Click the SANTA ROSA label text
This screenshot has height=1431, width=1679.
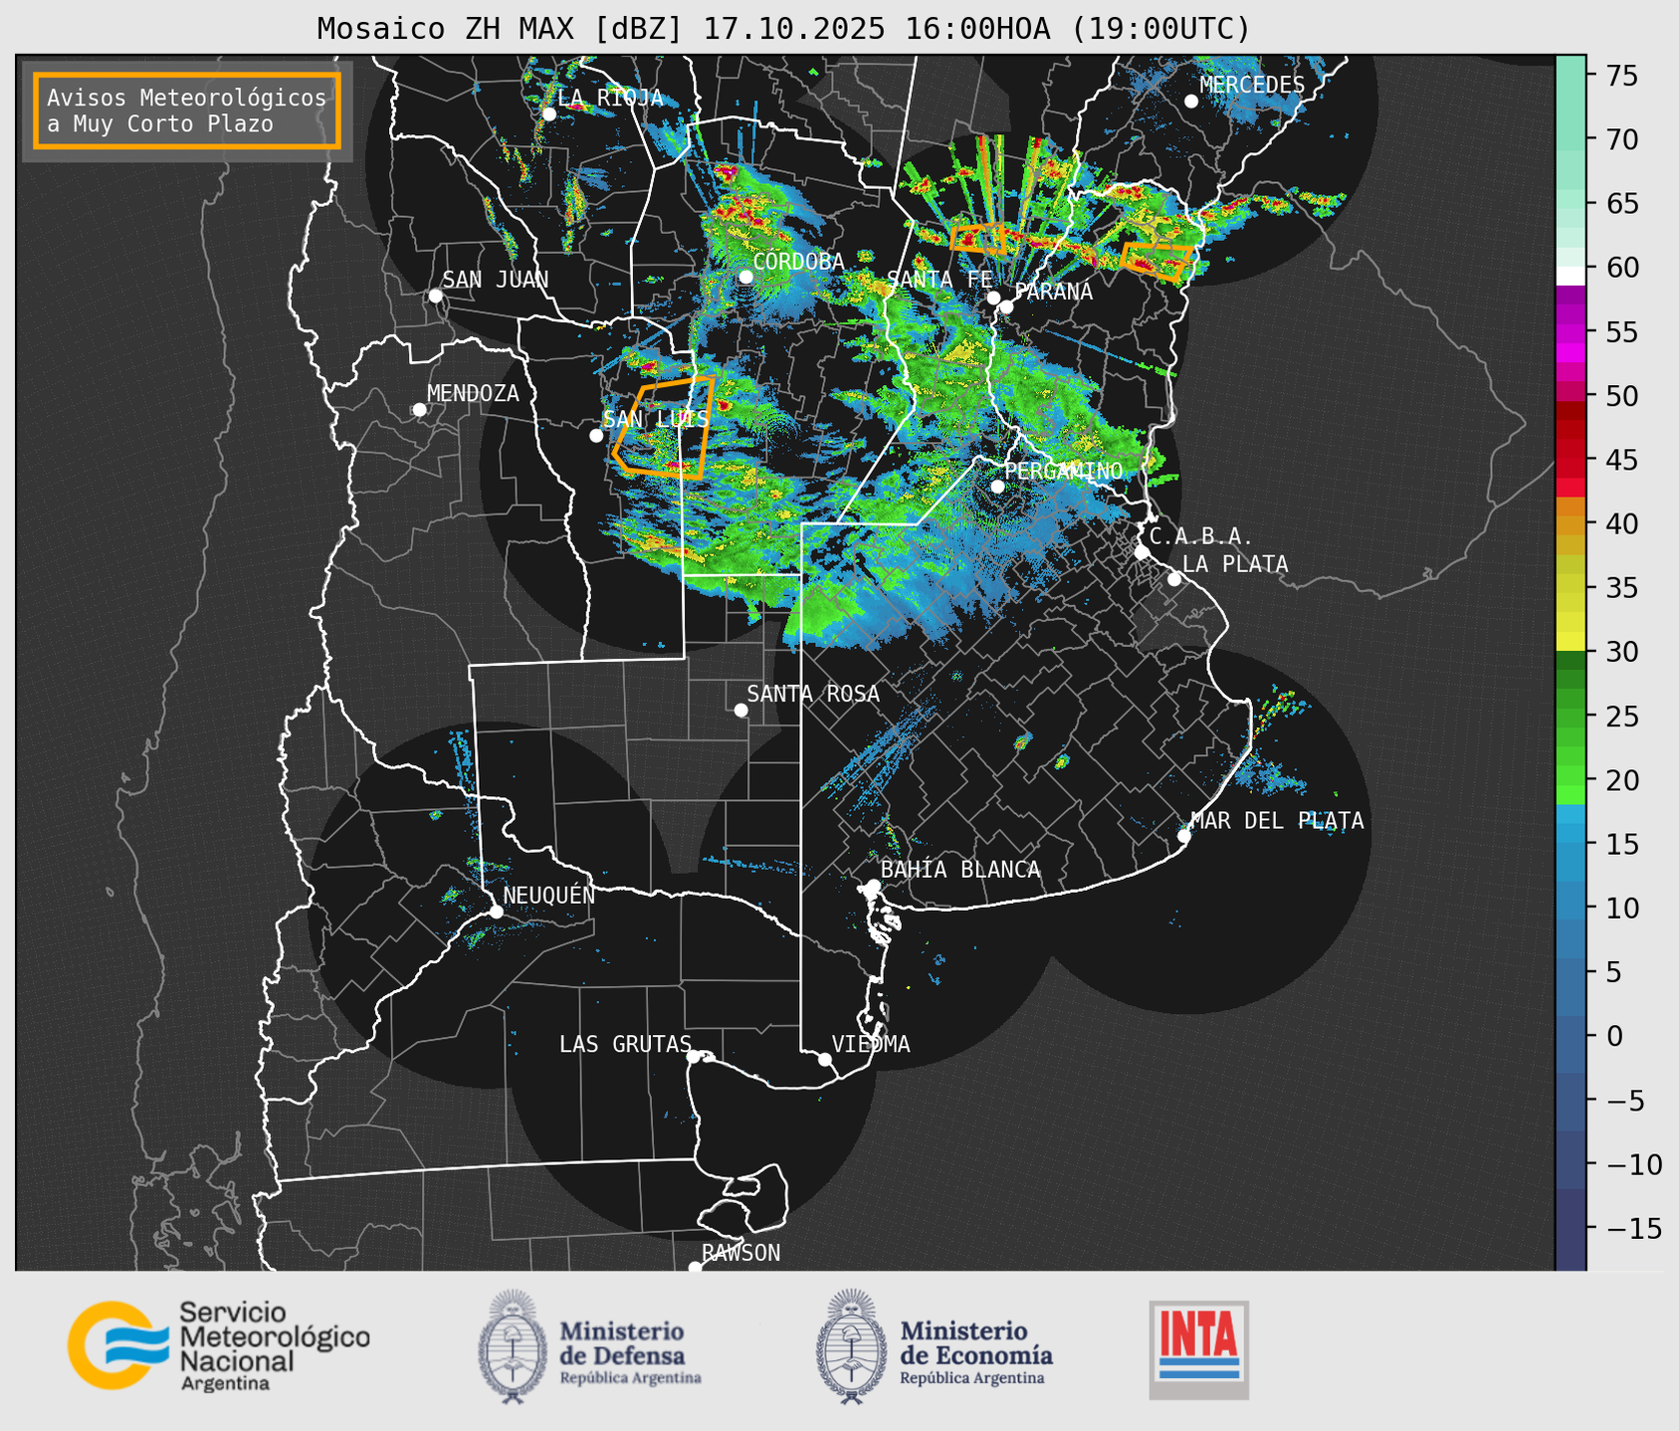[813, 694]
